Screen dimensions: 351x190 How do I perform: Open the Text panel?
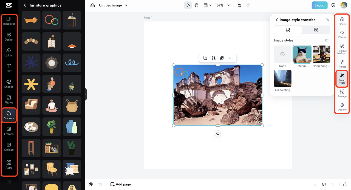[x=9, y=68]
